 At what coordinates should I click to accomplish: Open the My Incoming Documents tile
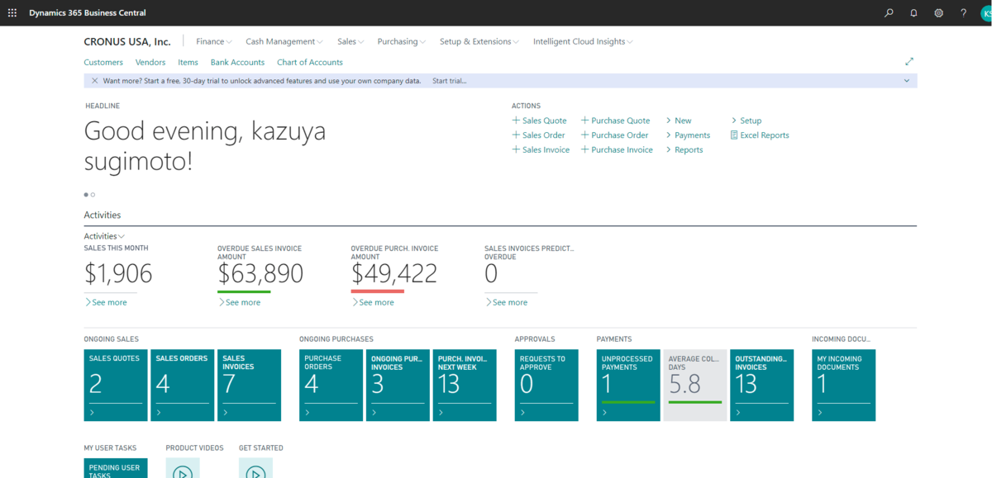[844, 386]
